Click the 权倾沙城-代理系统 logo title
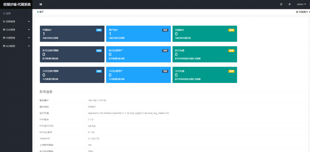Screen dimensions: 310x152 [17, 4]
